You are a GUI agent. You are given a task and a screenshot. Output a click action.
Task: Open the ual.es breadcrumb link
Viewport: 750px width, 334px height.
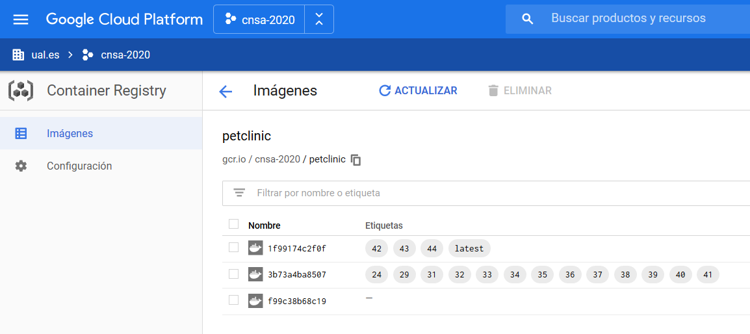coord(45,55)
